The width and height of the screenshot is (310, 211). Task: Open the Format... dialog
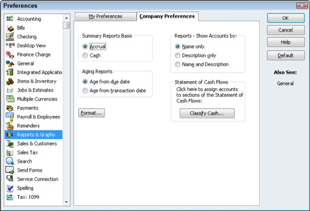[x=92, y=113]
